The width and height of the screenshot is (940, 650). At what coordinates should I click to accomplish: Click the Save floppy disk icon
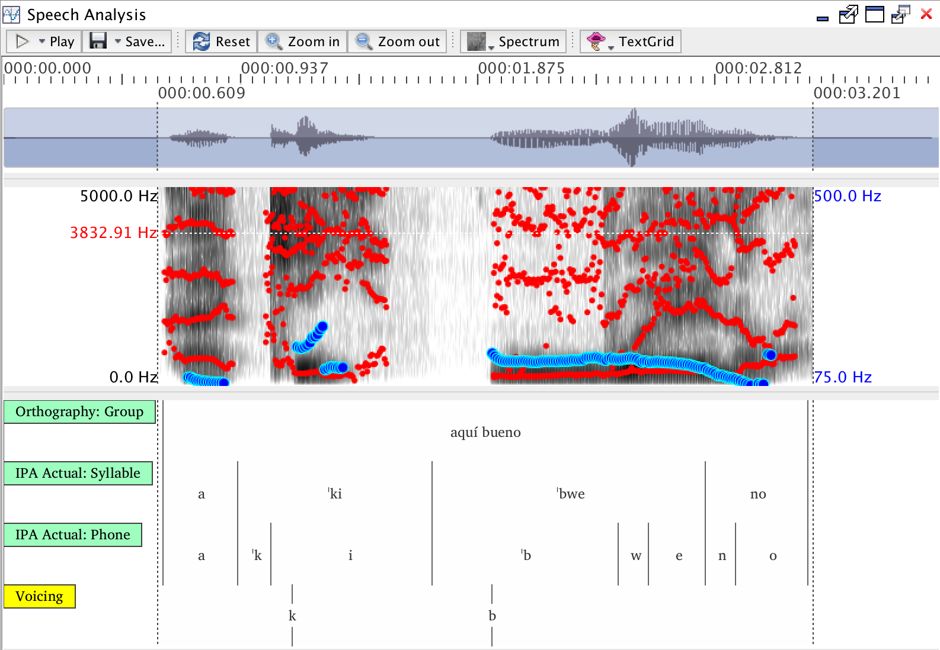point(98,41)
